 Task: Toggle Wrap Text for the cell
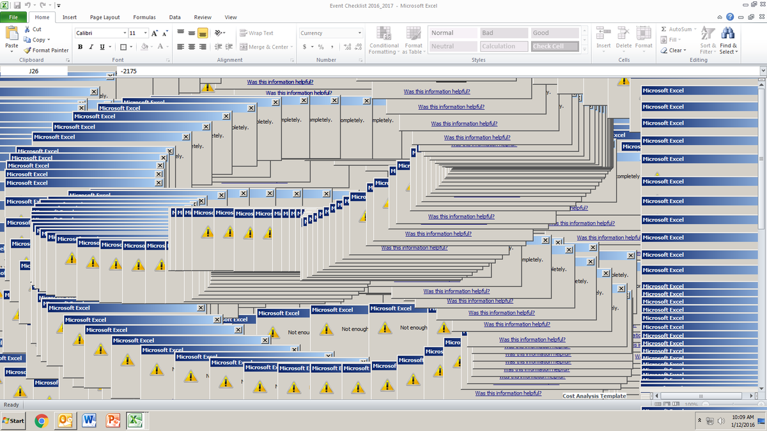[x=257, y=33]
